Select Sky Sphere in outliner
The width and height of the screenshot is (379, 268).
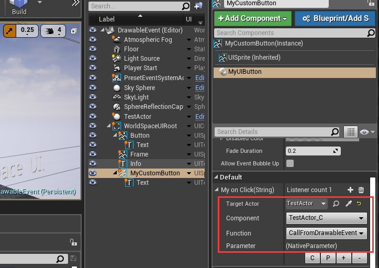[139, 88]
